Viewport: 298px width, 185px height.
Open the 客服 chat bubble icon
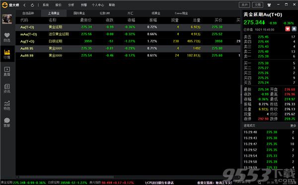pyautogui.click(x=7, y=122)
